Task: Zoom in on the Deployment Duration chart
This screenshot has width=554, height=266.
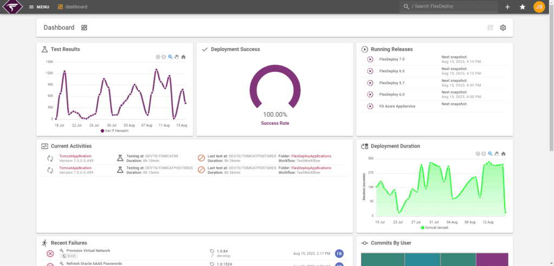Action: click(x=478, y=154)
